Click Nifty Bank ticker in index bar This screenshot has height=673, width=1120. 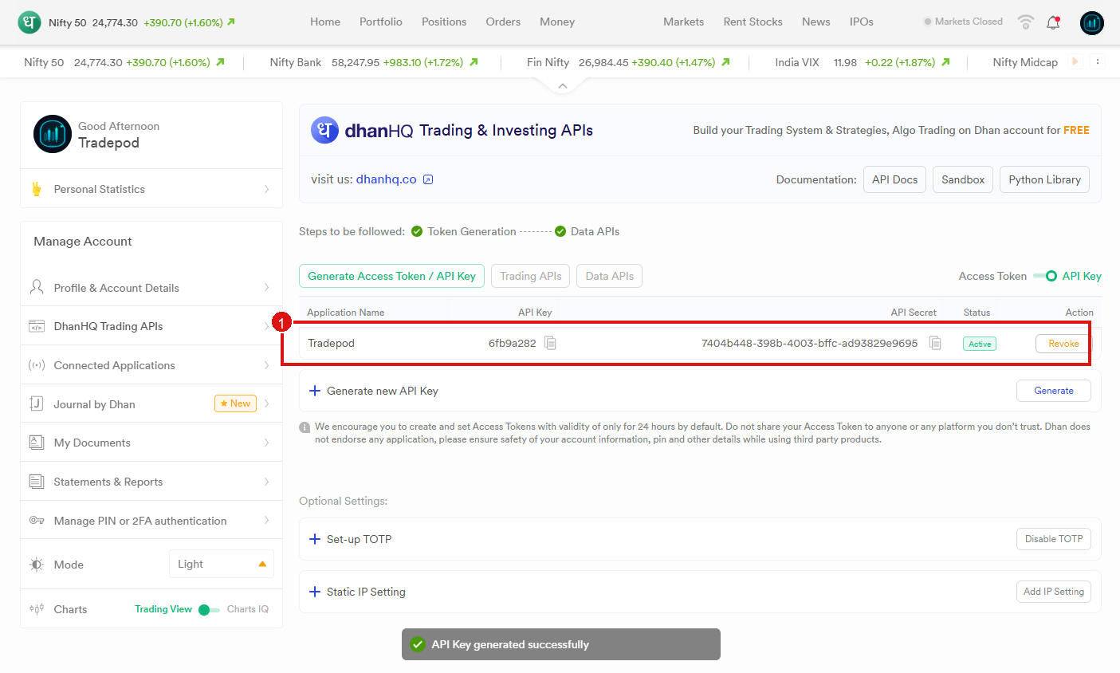[x=374, y=62]
